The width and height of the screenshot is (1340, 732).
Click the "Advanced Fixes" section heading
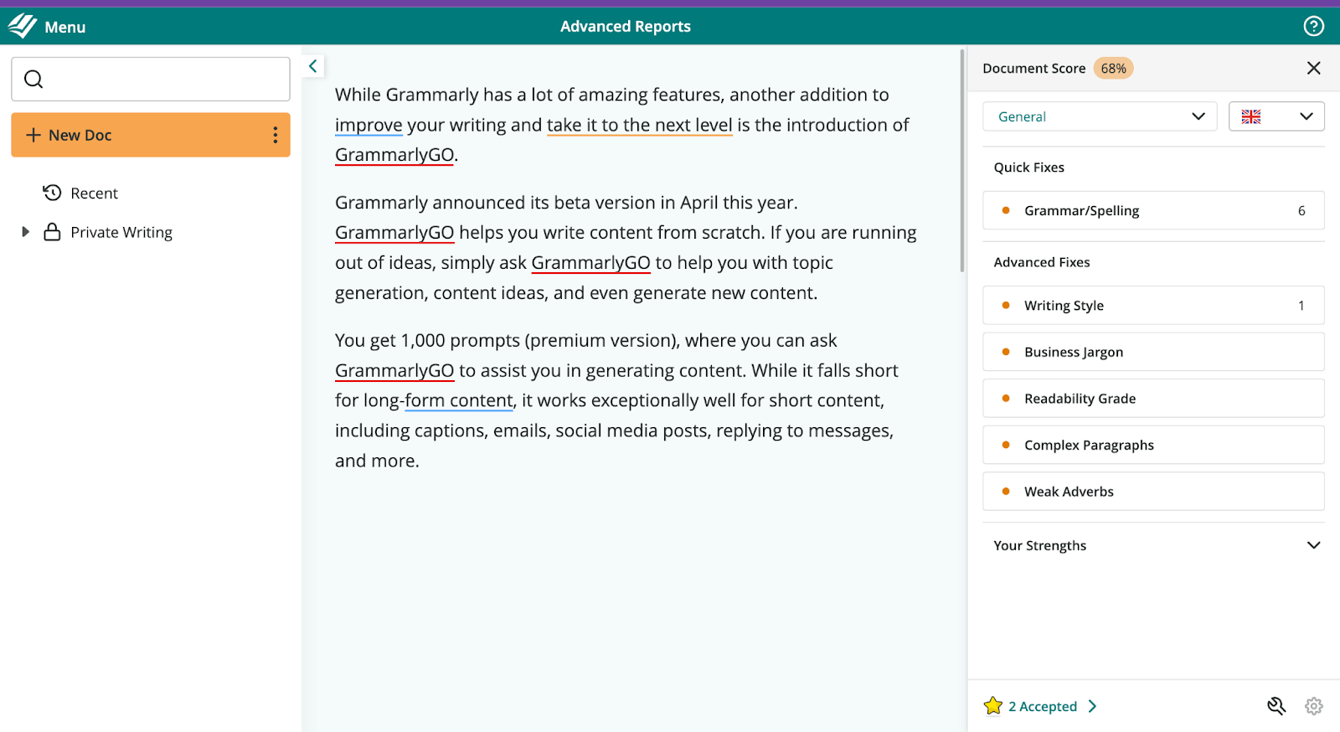coord(1042,262)
